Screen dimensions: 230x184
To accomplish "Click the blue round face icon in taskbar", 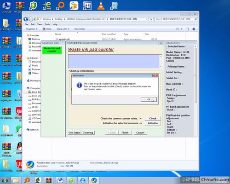I will (x=82, y=180).
